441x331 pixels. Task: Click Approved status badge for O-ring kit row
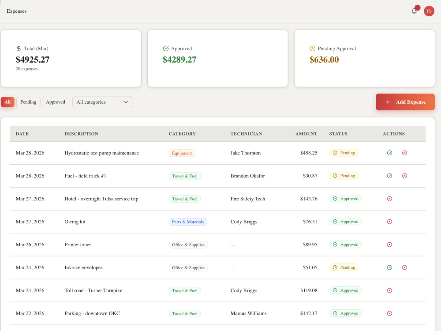pos(345,222)
